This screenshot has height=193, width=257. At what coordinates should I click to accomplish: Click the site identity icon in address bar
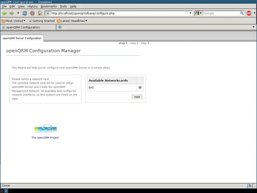point(48,13)
